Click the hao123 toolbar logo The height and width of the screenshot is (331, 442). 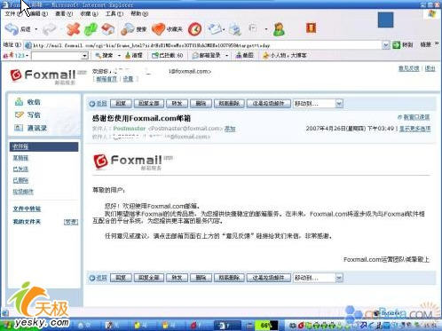coord(13,55)
